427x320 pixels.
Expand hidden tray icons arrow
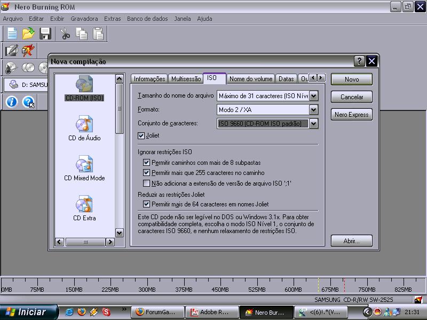(367, 312)
